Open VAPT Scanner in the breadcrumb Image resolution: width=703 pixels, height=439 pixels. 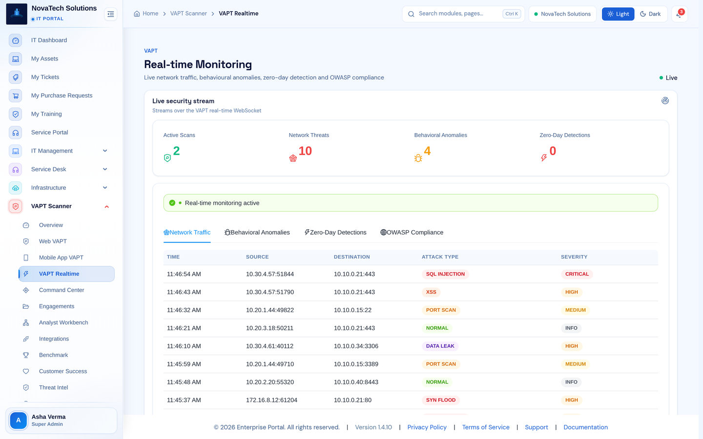click(188, 14)
